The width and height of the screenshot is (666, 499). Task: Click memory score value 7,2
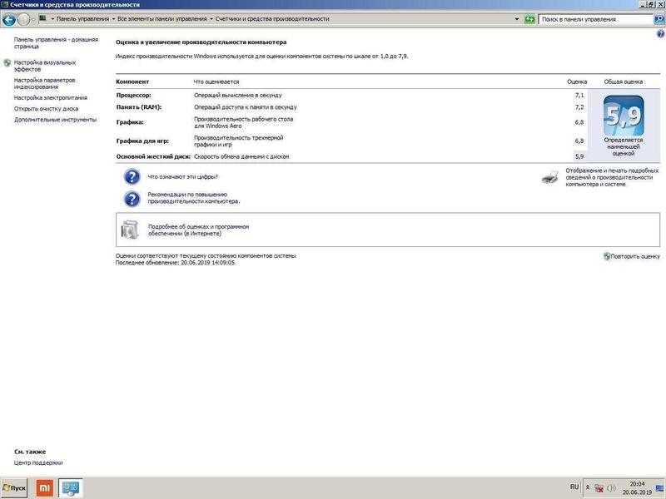pyautogui.click(x=579, y=107)
